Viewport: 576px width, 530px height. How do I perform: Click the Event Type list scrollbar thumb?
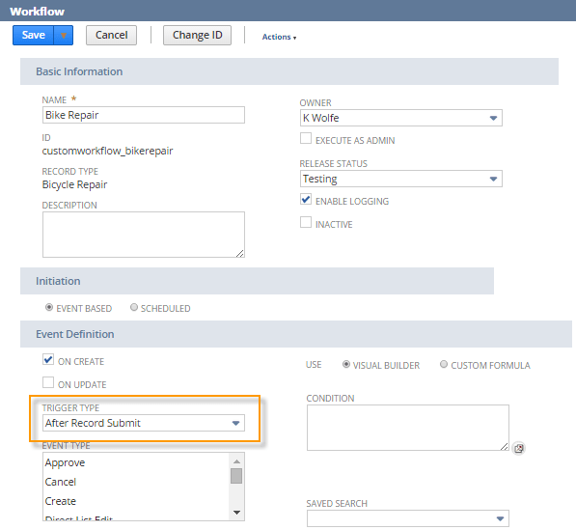236,476
